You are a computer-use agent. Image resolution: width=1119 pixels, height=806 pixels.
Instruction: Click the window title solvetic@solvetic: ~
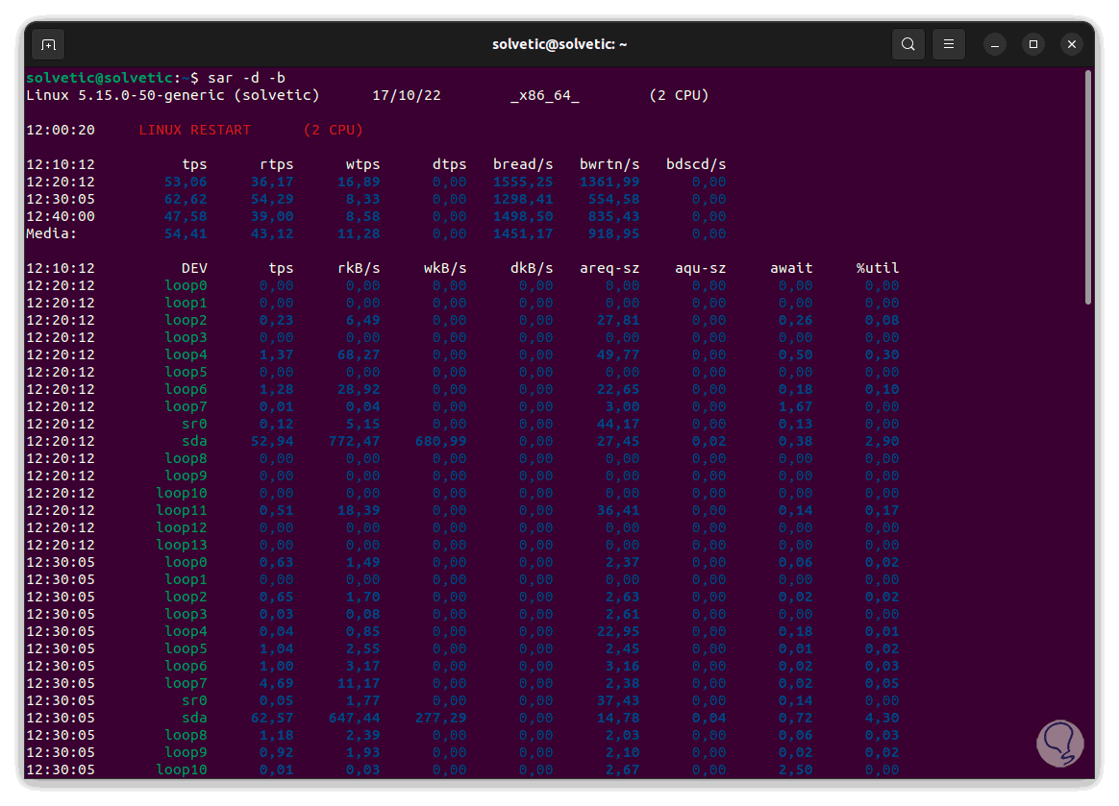click(559, 44)
